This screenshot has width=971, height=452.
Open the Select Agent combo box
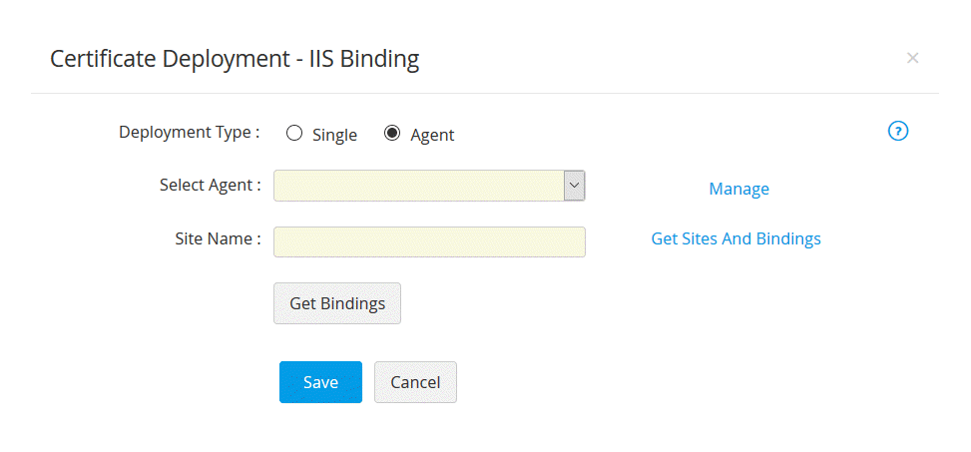[419, 186]
